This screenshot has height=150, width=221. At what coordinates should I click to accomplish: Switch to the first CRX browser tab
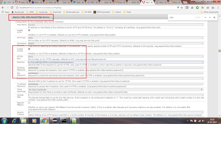pos(9,2)
